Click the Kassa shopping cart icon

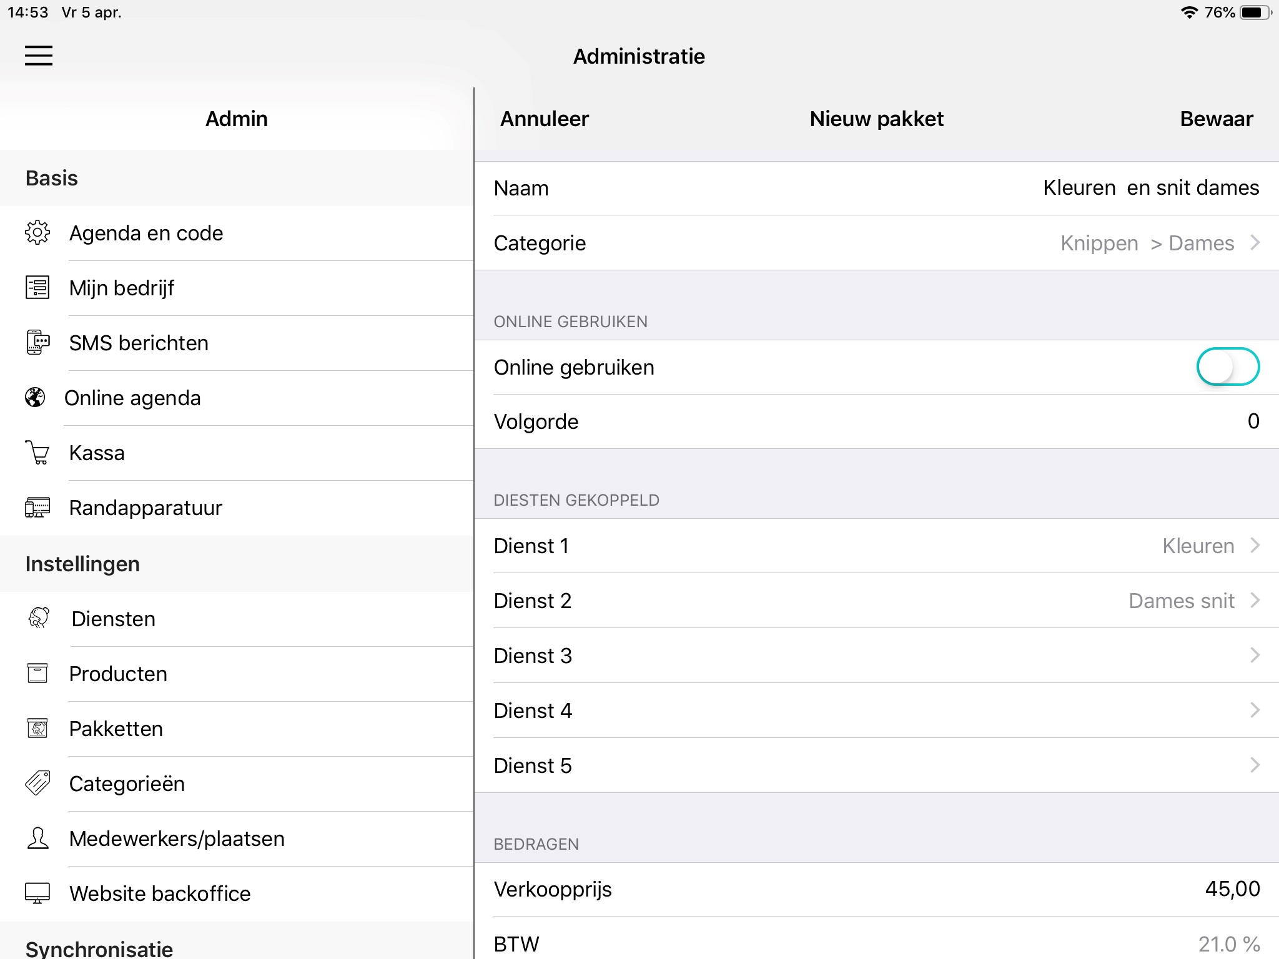(x=37, y=453)
